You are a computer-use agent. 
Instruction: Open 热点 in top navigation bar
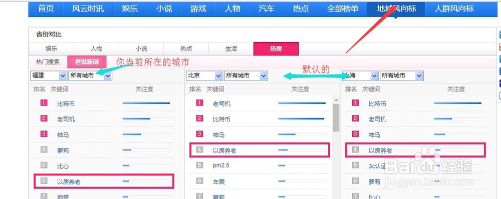(x=301, y=9)
